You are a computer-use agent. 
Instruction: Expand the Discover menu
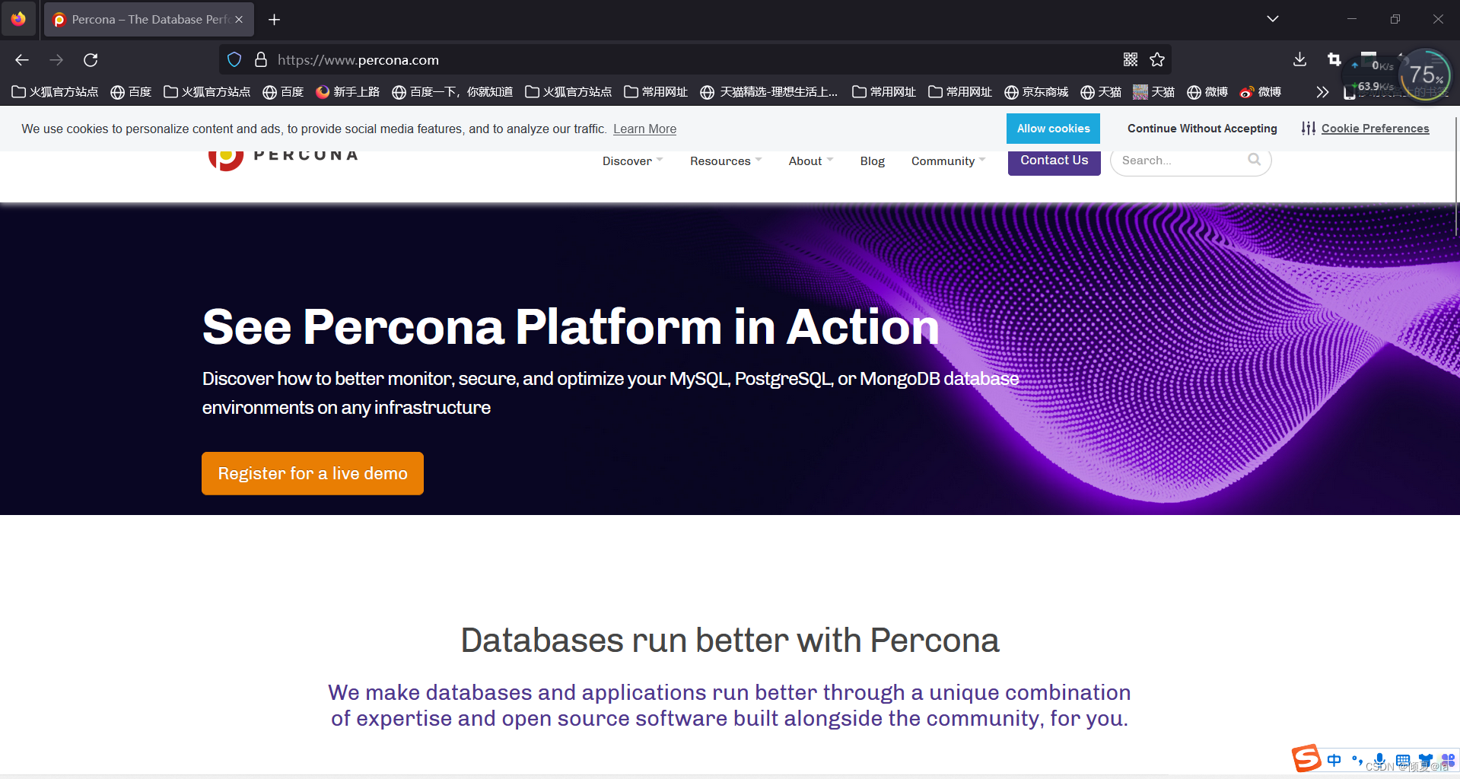point(632,161)
